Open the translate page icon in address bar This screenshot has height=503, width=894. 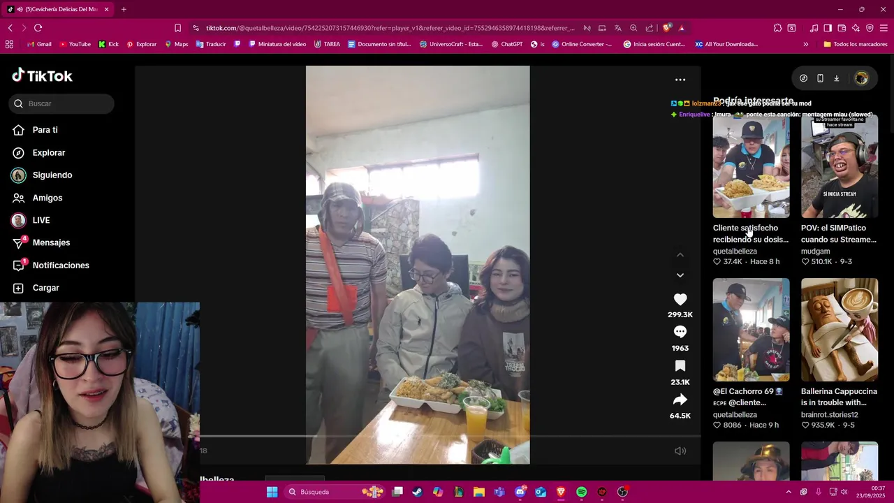(x=617, y=28)
